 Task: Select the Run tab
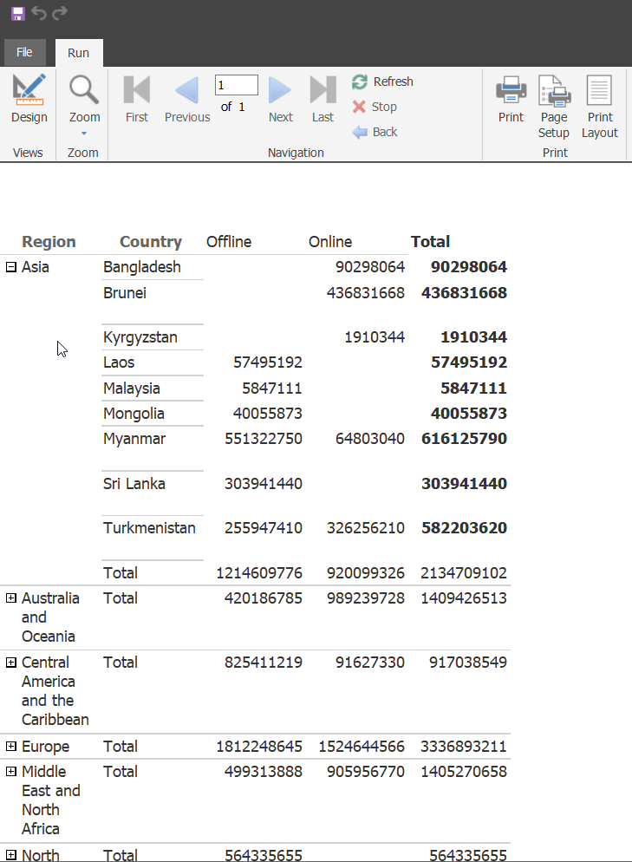coord(79,53)
